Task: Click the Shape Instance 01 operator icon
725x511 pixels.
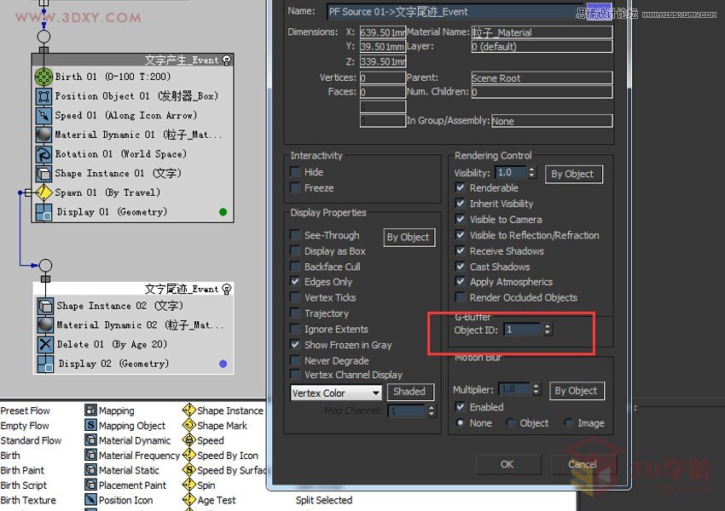Action: [x=43, y=174]
